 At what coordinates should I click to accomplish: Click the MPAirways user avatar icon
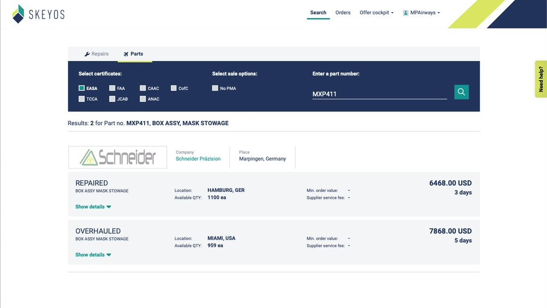(x=405, y=13)
